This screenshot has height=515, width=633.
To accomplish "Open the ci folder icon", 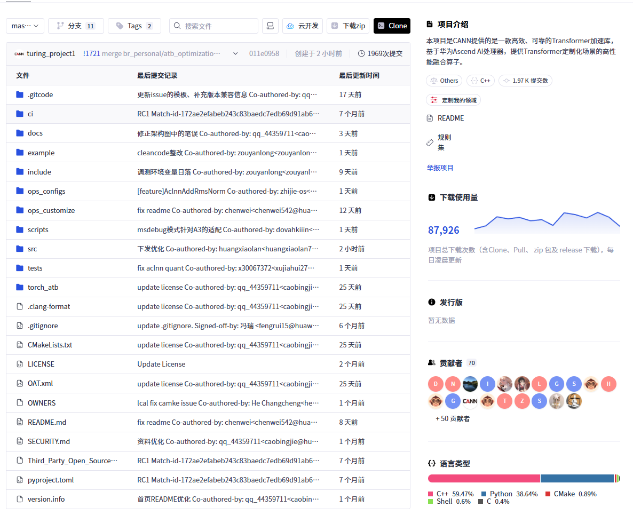I will (x=20, y=114).
